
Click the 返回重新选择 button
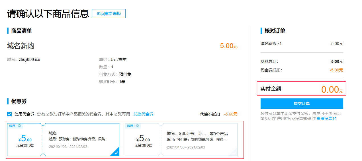(x=109, y=14)
